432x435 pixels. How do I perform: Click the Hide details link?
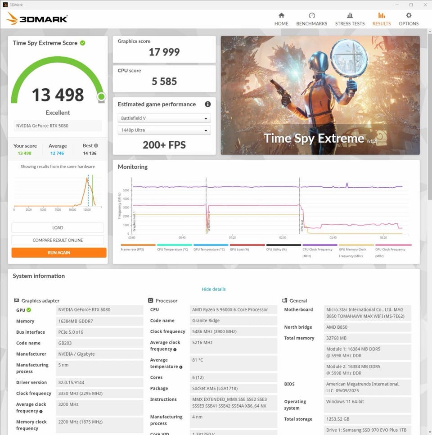click(213, 289)
